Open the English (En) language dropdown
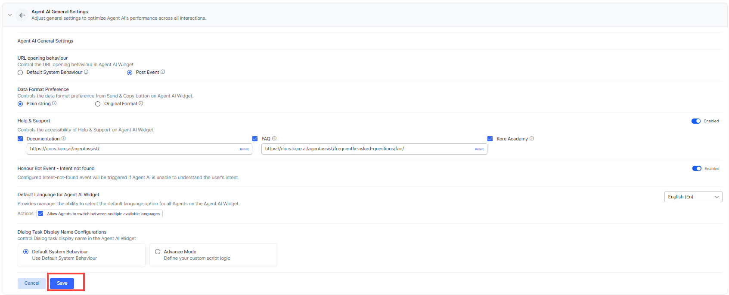 click(x=693, y=197)
